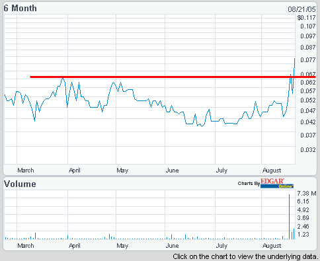Open the EDGAR Online logo link

277,183
